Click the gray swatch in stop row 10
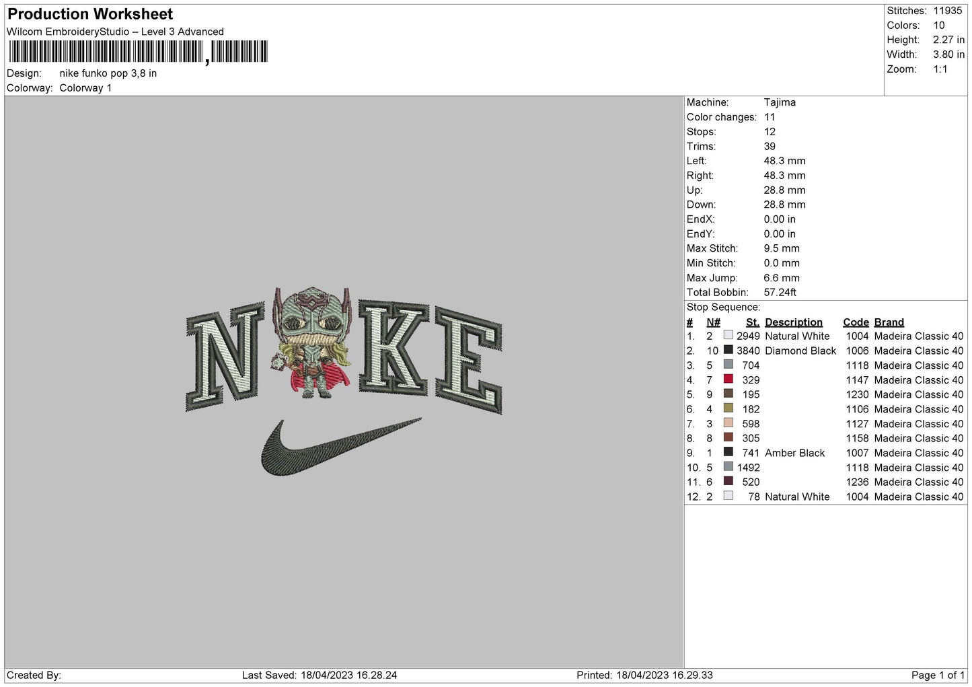The image size is (972, 687). pyautogui.click(x=728, y=467)
